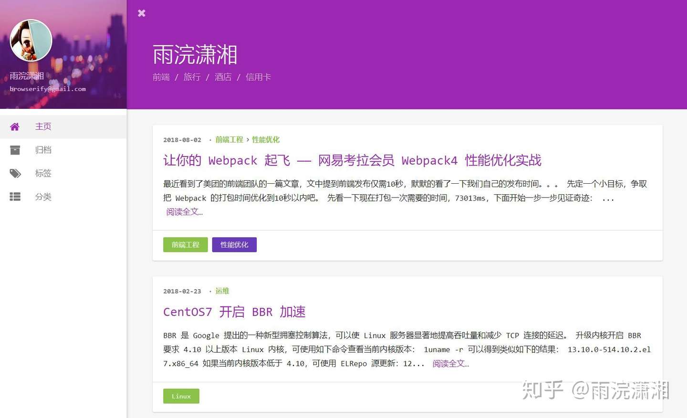Click the home icon beside 主页
687x418 pixels.
[x=15, y=126]
